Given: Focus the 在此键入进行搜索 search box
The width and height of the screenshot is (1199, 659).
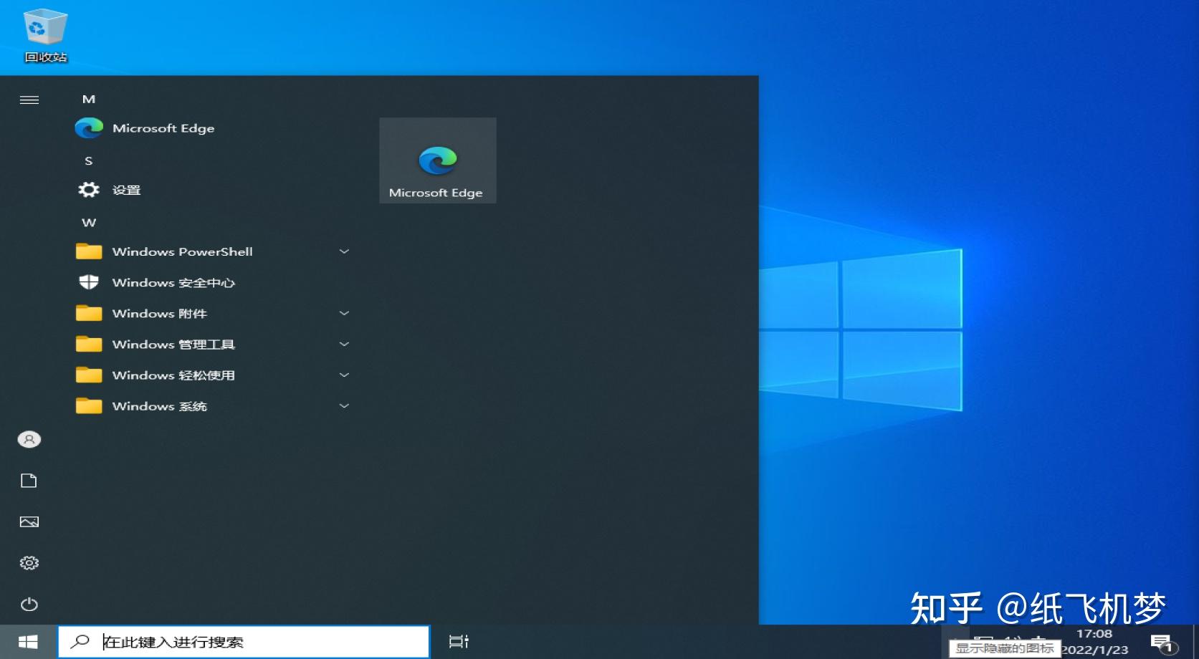Looking at the screenshot, I should [244, 642].
